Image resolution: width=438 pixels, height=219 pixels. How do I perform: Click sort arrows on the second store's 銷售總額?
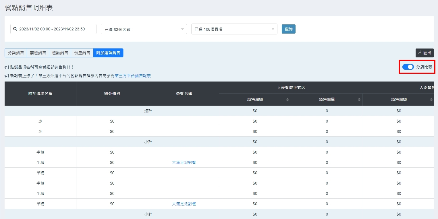click(x=431, y=100)
